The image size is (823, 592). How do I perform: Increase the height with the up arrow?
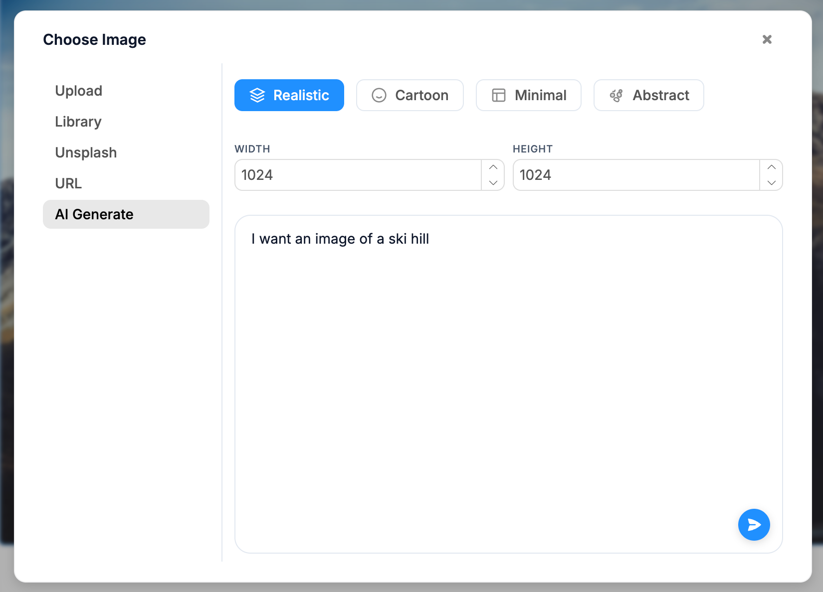[x=772, y=167]
